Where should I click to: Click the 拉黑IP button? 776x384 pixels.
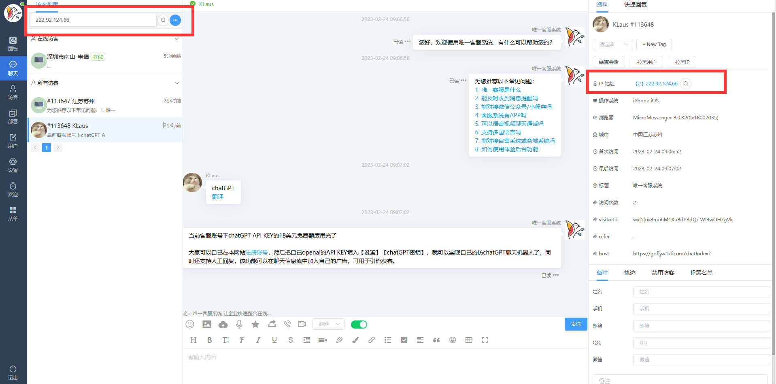click(x=682, y=62)
